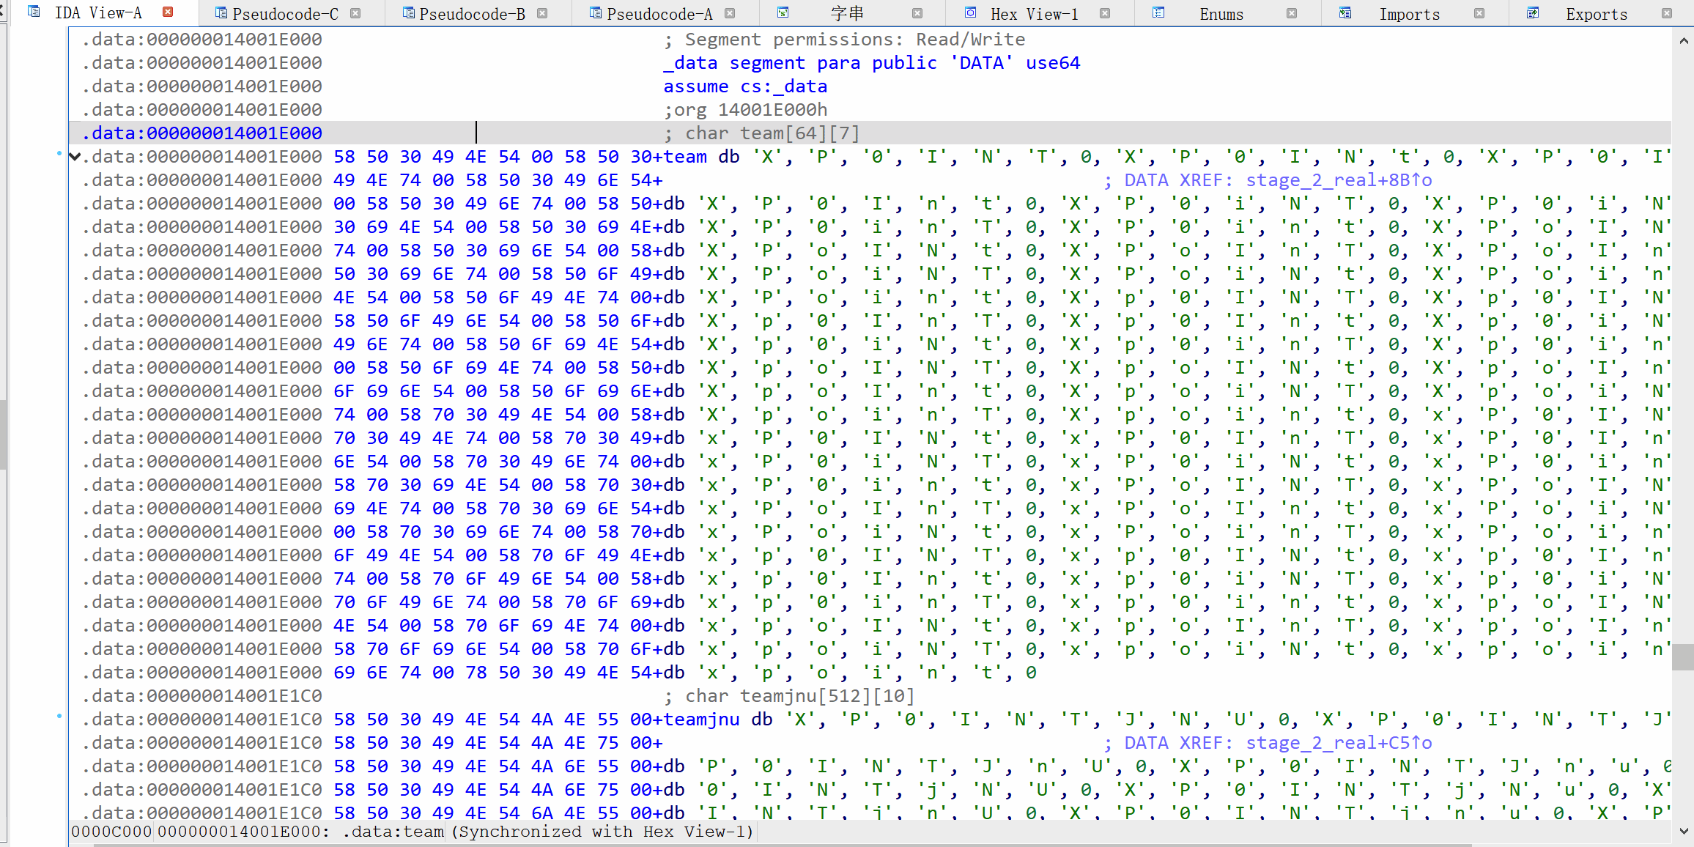This screenshot has height=847, width=1694.
Task: Open the Pseudocode-A tab
Action: pos(659,14)
